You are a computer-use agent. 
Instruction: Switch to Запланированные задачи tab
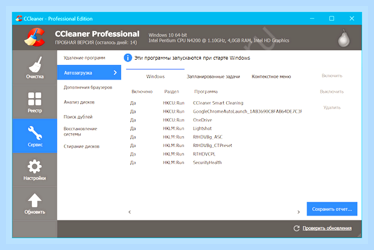pos(213,77)
